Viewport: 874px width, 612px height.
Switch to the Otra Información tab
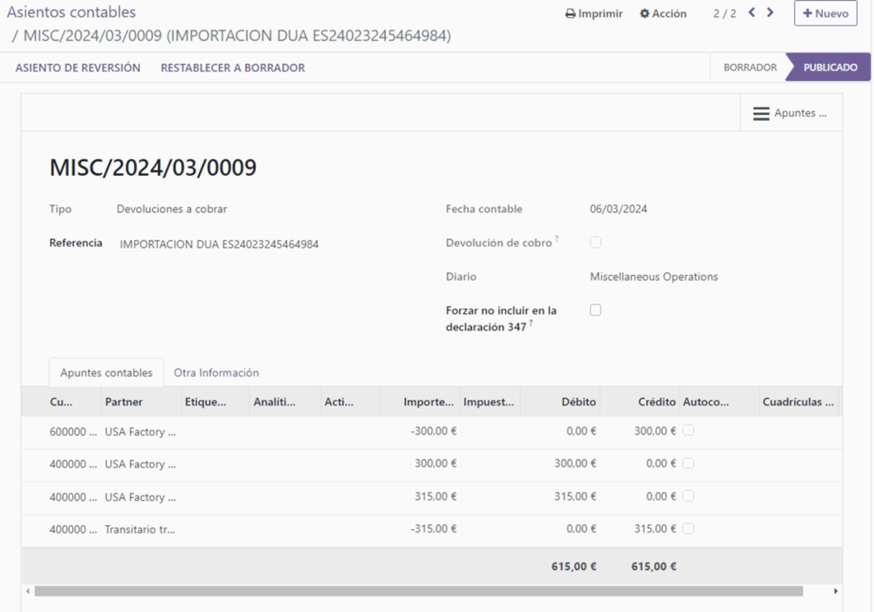(x=215, y=372)
